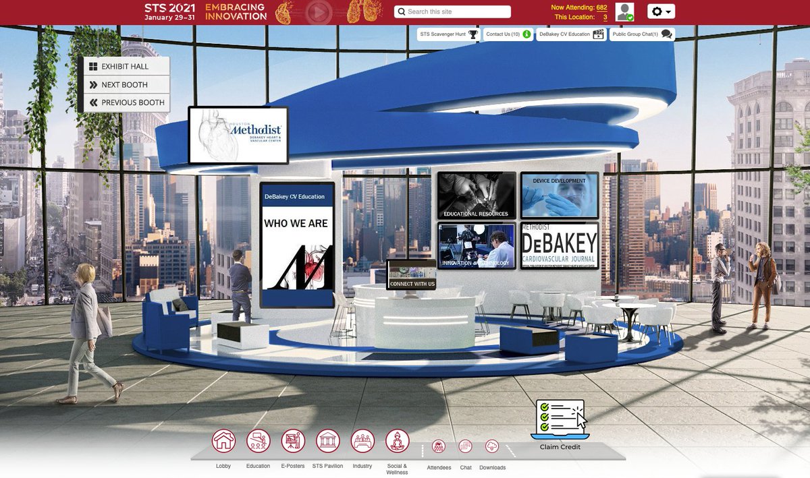Viewport: 810px width, 478px height.
Task: Open the DeBakey Cardiovascular Journal panel
Action: pos(560,246)
